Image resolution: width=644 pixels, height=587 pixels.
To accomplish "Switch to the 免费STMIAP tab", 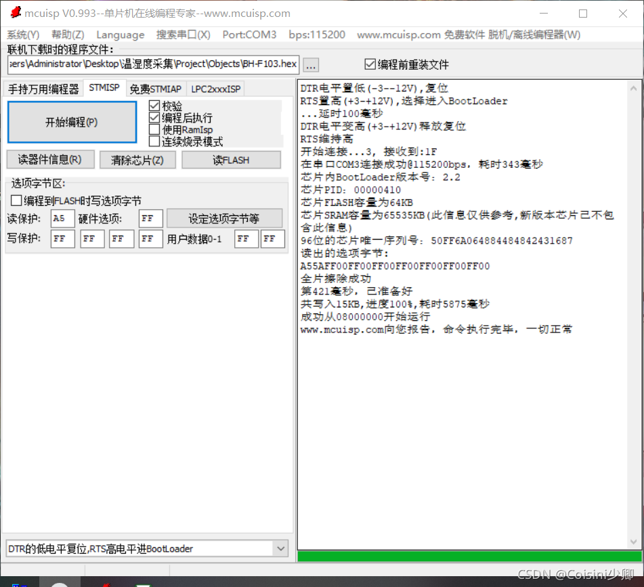I will [156, 89].
